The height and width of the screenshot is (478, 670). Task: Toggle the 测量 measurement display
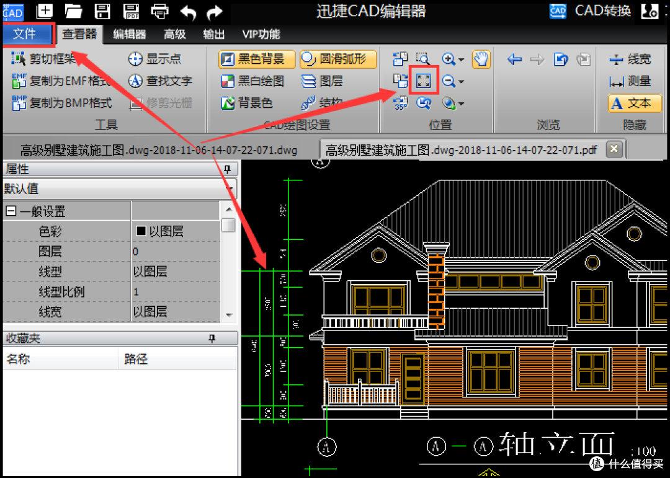pyautogui.click(x=631, y=81)
